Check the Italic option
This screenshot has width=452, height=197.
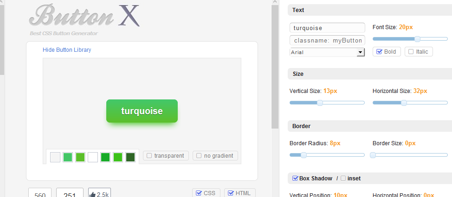click(x=411, y=52)
